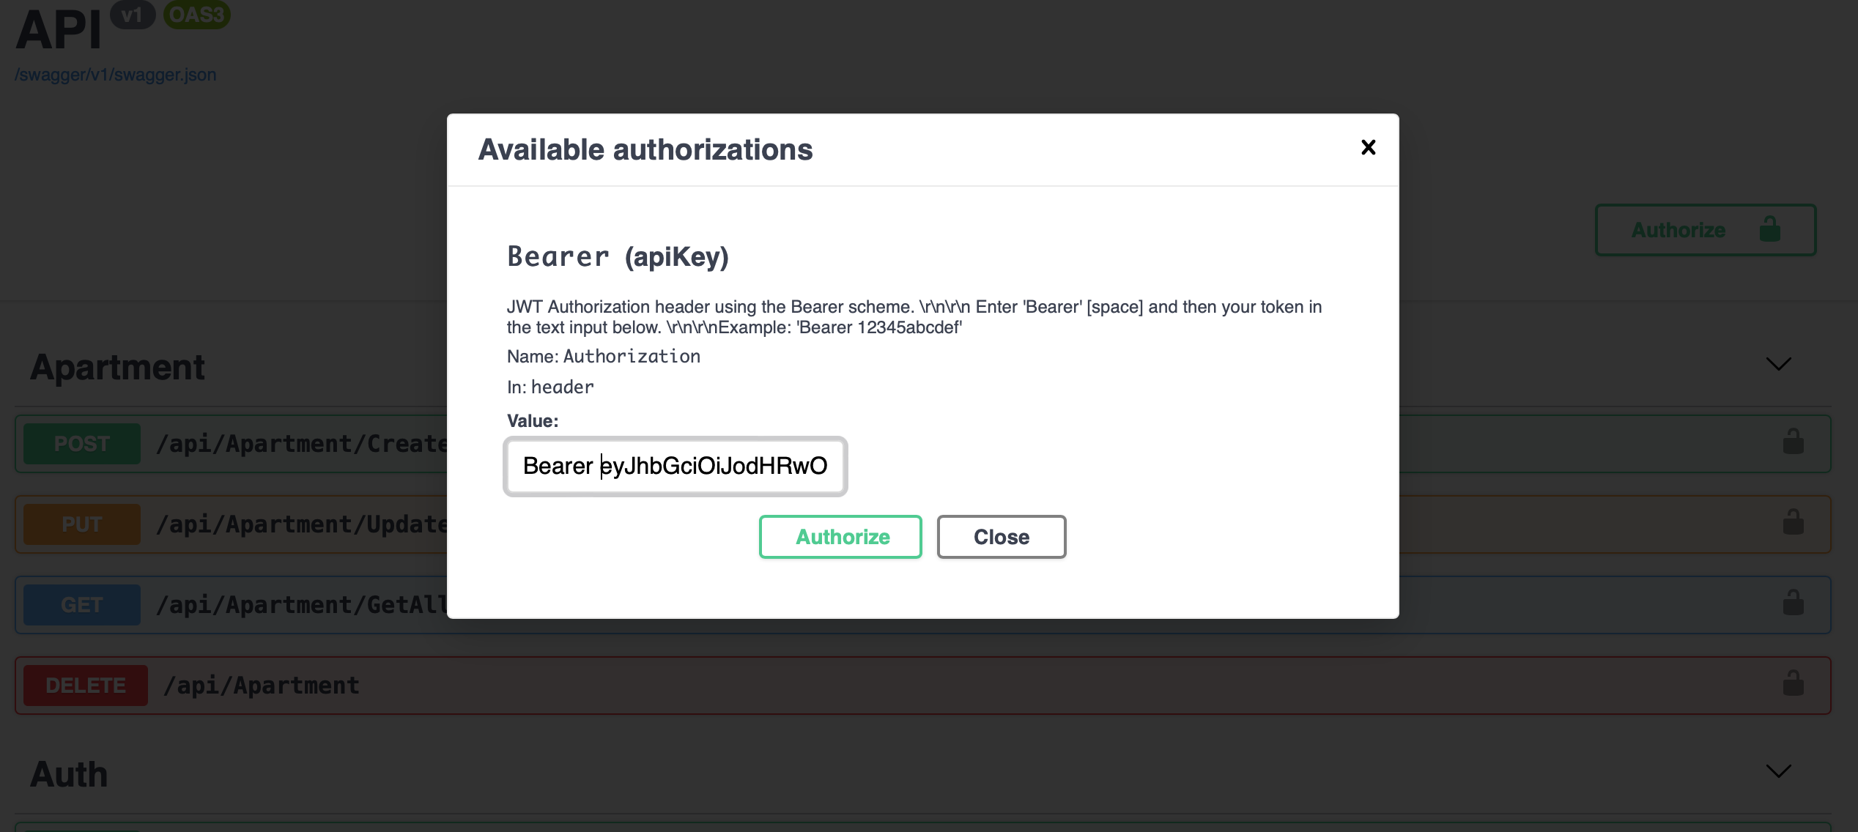Click lock icon on PUT Apartment Update
This screenshot has height=832, width=1858.
pos(1793,522)
